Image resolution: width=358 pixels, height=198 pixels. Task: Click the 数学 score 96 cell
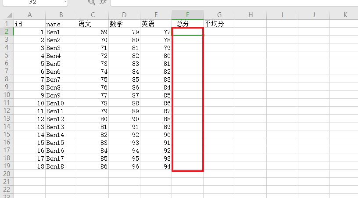click(124, 166)
